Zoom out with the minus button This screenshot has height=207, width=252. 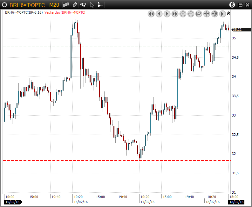191,14
